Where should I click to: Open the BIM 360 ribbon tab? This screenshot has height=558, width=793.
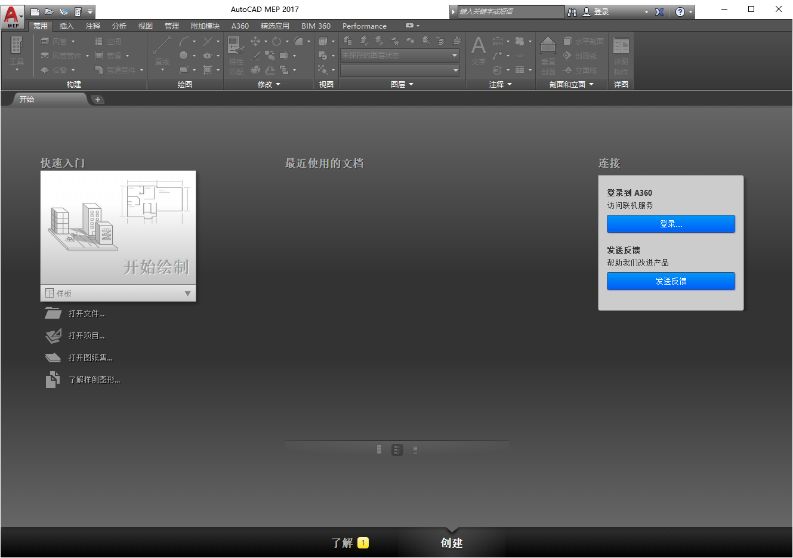pos(316,26)
